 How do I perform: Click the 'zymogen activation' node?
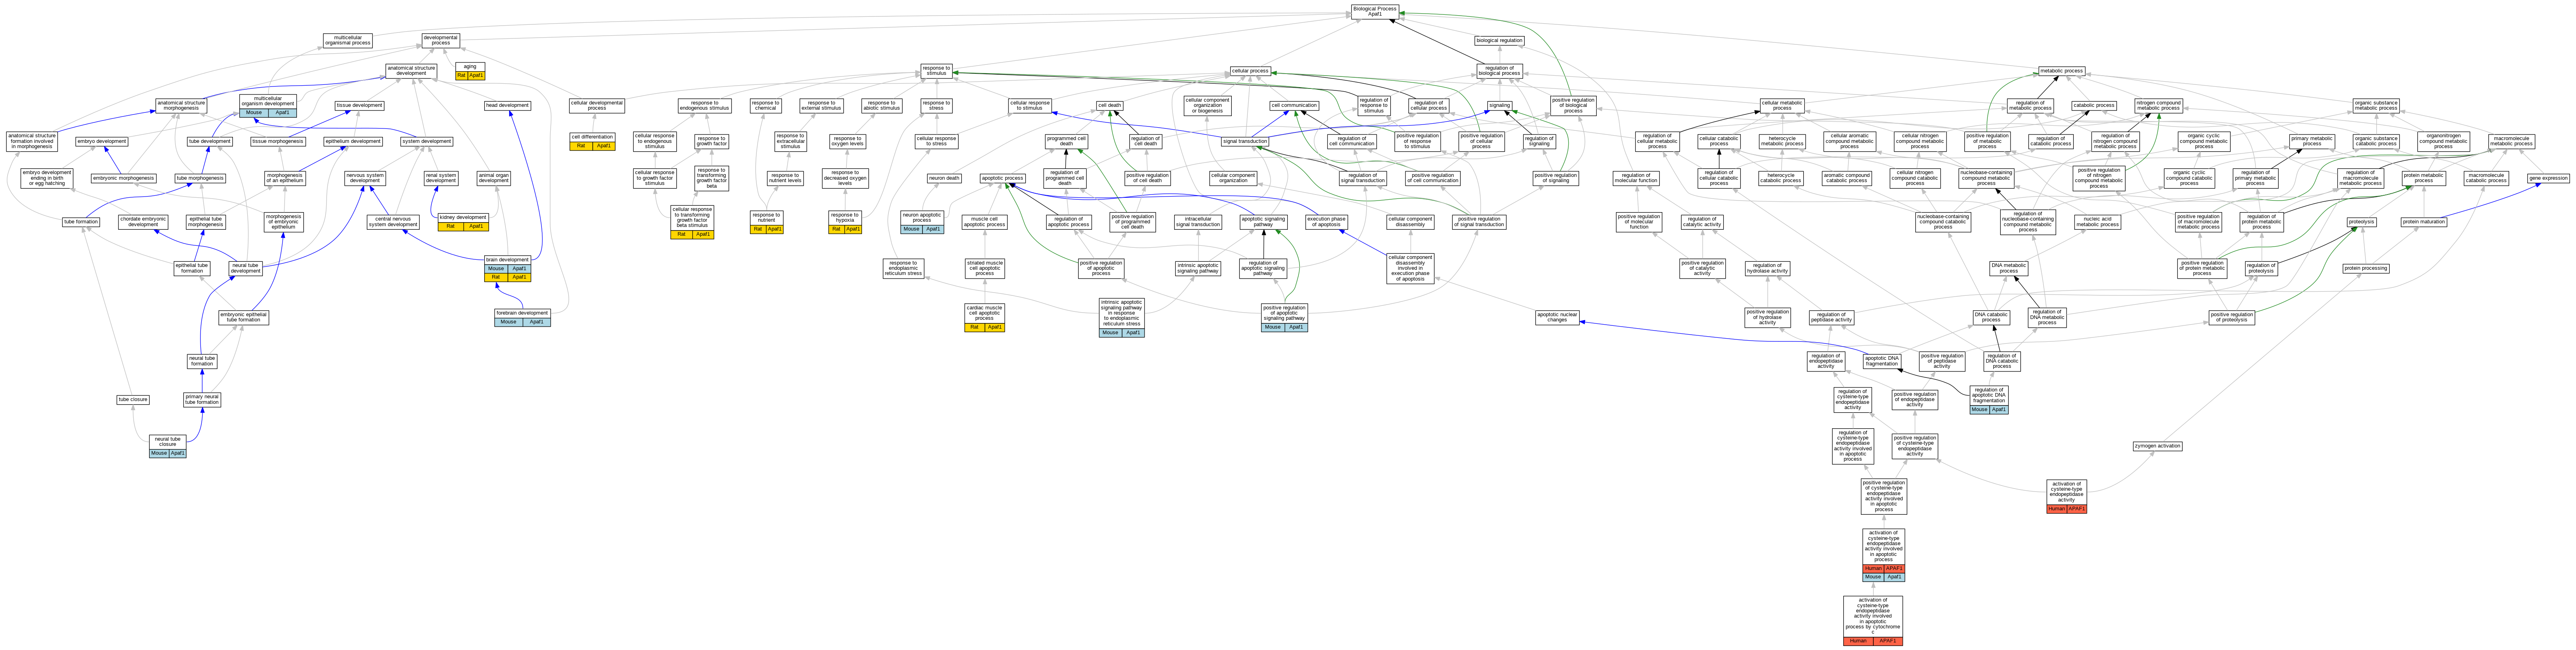(2157, 446)
